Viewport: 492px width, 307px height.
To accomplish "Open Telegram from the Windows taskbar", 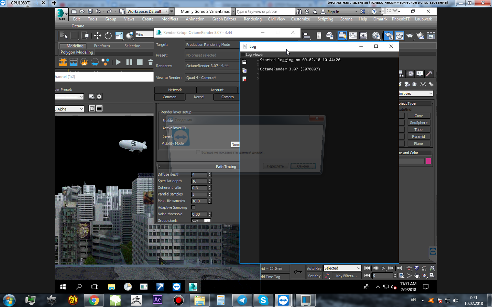I will (x=242, y=300).
